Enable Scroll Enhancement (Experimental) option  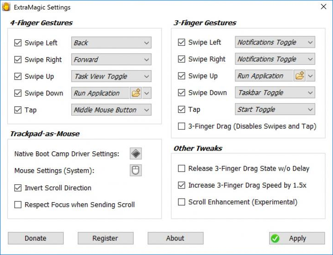(182, 202)
